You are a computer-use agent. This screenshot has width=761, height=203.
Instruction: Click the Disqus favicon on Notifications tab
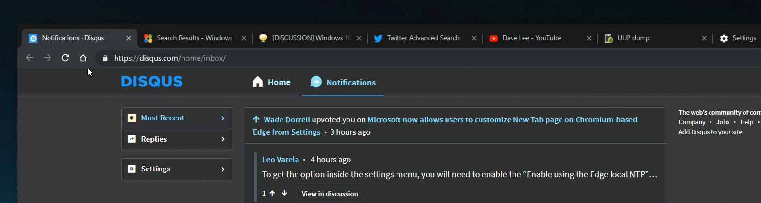coord(33,38)
